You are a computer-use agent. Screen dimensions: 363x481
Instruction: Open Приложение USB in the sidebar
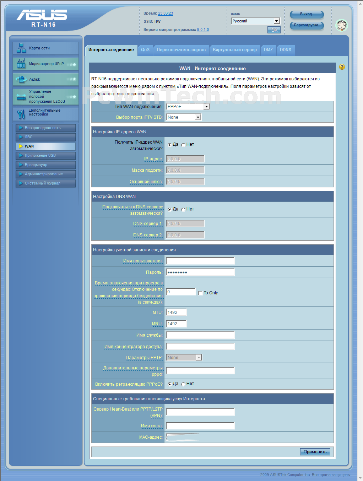point(45,155)
